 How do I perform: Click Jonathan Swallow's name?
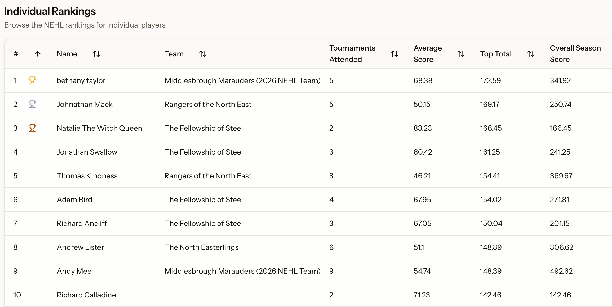[87, 152]
